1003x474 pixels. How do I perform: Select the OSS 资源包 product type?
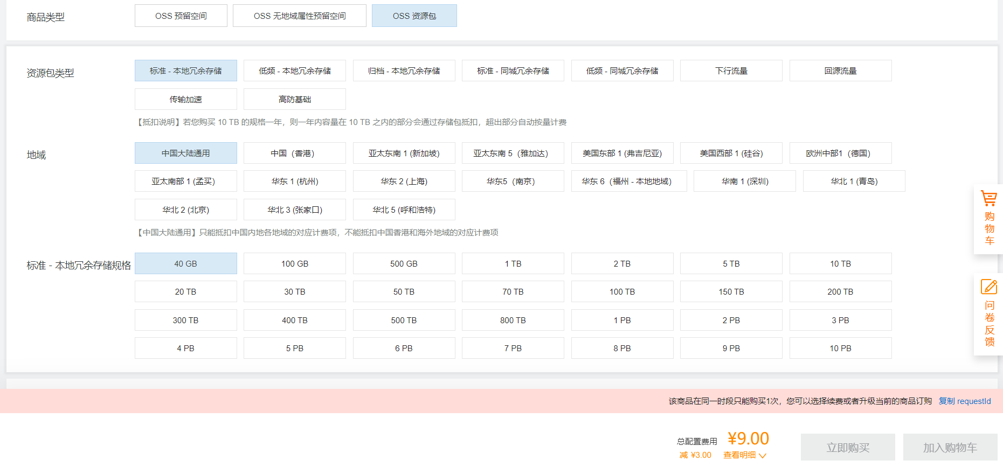pos(414,16)
